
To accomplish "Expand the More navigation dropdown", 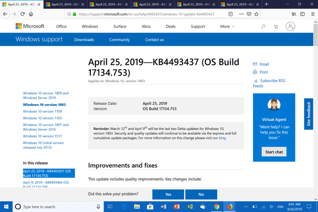I will click(227, 26).
